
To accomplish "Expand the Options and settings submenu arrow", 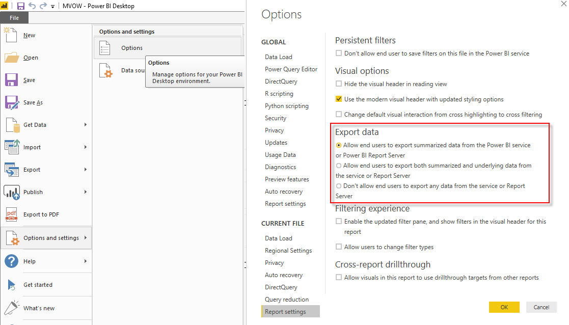I will click(86, 237).
